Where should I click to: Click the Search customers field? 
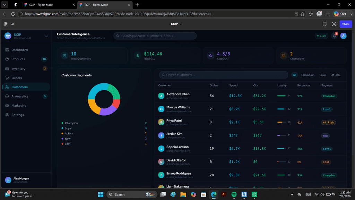click(x=224, y=75)
